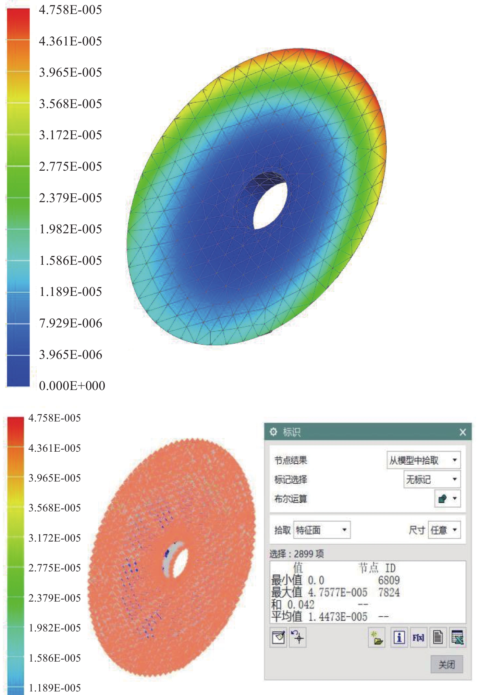Click the export to spreadsheet icon
The image size is (479, 695).
457,638
